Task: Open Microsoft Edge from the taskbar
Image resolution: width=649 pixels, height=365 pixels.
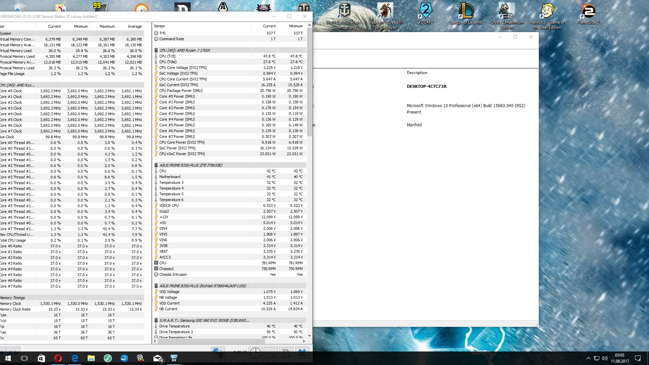Action: (75, 358)
